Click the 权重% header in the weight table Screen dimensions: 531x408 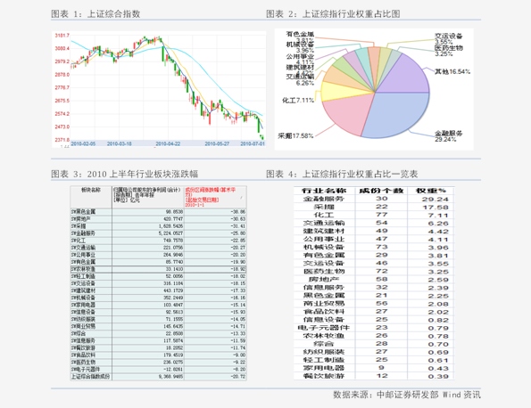pos(431,191)
